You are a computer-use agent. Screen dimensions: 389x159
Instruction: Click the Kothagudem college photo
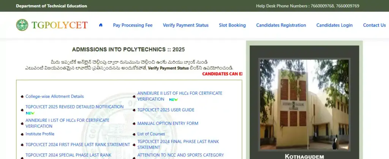[x=304, y=104]
